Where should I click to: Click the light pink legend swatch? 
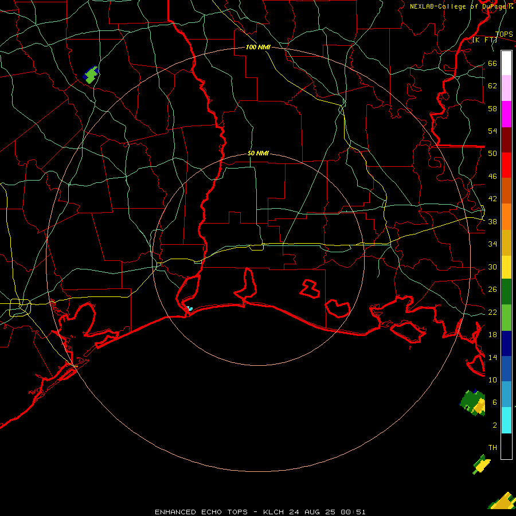(506, 88)
